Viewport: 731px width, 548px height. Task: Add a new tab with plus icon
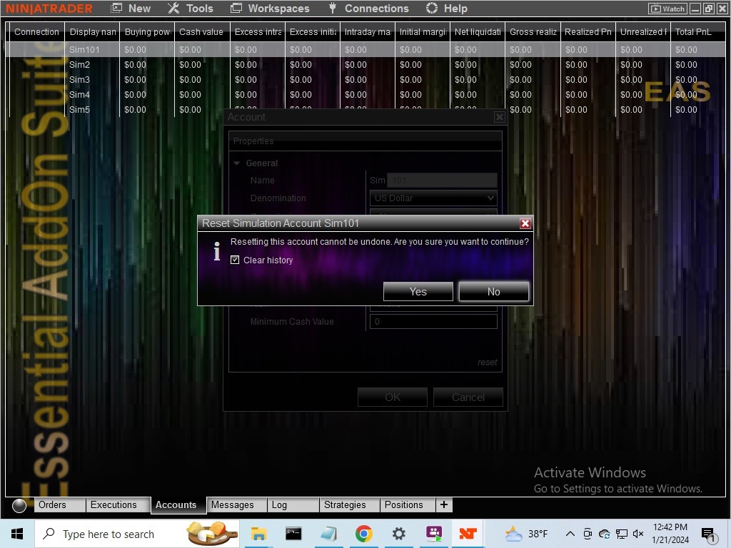[x=444, y=504]
